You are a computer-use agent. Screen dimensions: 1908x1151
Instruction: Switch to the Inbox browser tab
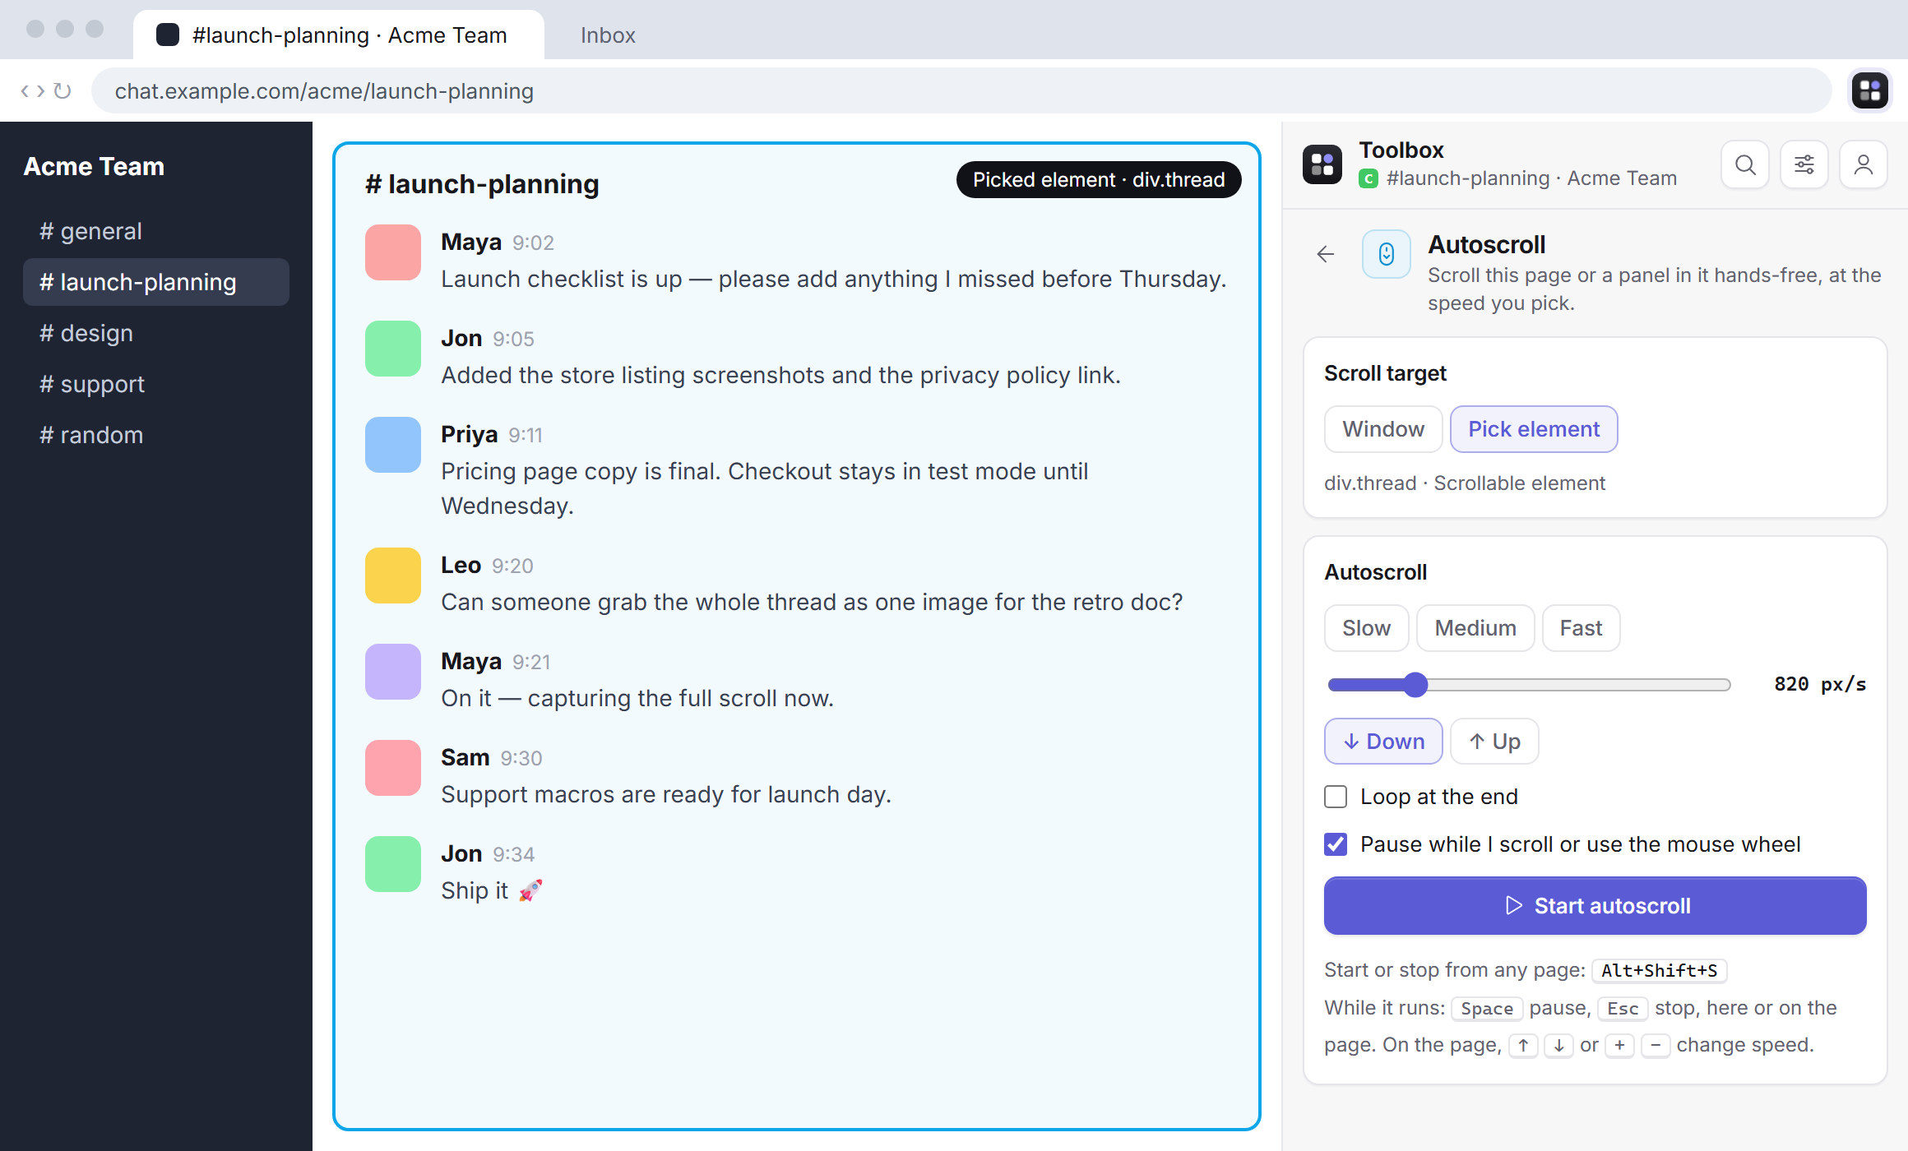pyautogui.click(x=608, y=35)
